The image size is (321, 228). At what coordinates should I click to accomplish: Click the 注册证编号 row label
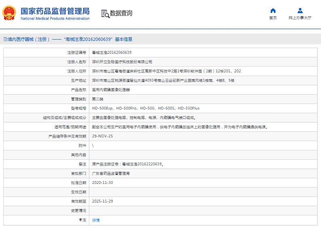click(77, 53)
